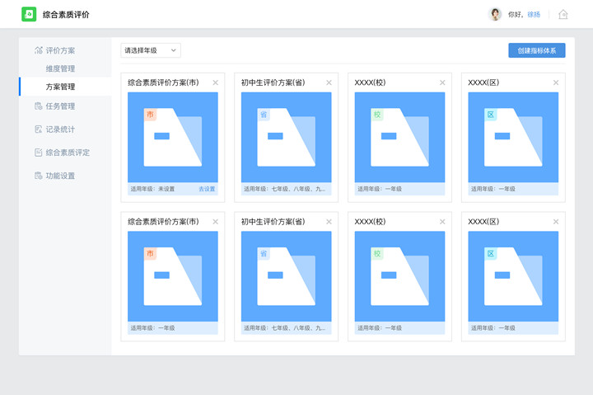This screenshot has height=395, width=593.
Task: Close the top-row 初中生评价方案(省) card
Action: (x=329, y=82)
